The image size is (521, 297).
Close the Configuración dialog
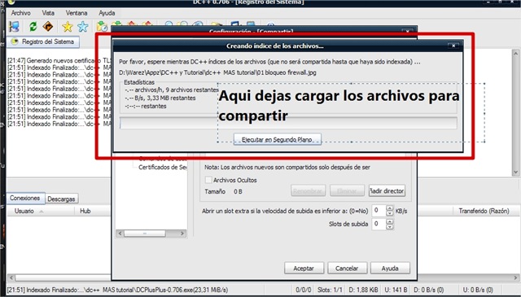[x=408, y=31]
